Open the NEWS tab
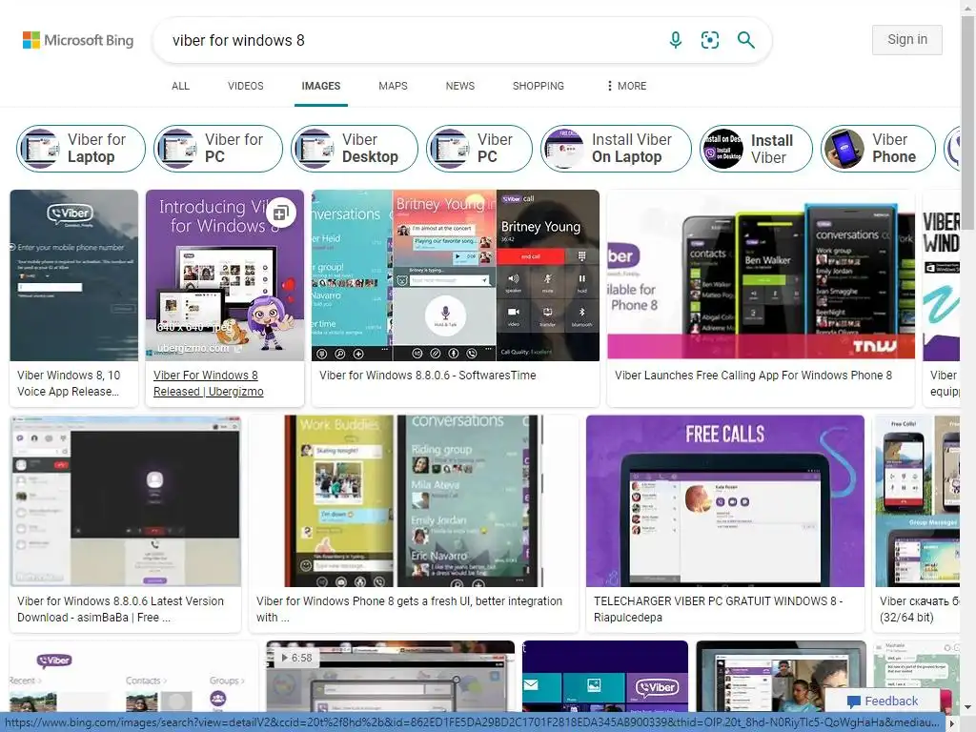Screen dimensions: 976x732 [460, 86]
